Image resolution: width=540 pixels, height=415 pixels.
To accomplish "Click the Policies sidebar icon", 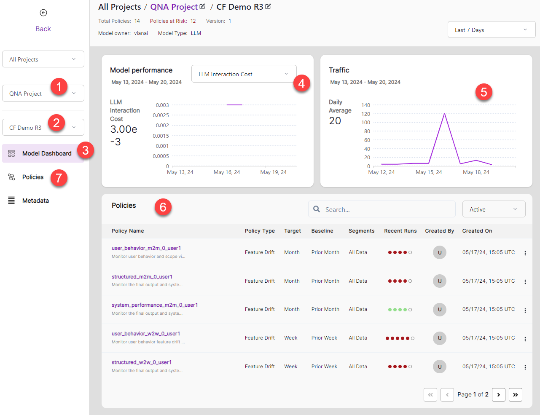I will [12, 177].
